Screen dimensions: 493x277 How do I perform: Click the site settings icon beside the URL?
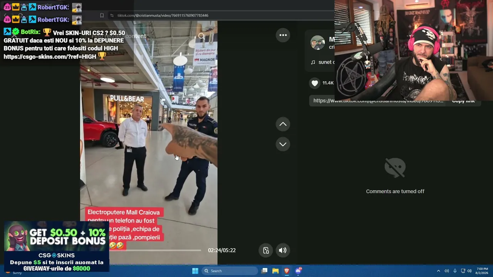pos(112,15)
